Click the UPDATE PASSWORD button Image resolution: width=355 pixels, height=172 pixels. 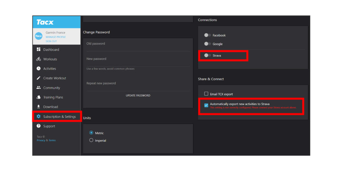[138, 96]
